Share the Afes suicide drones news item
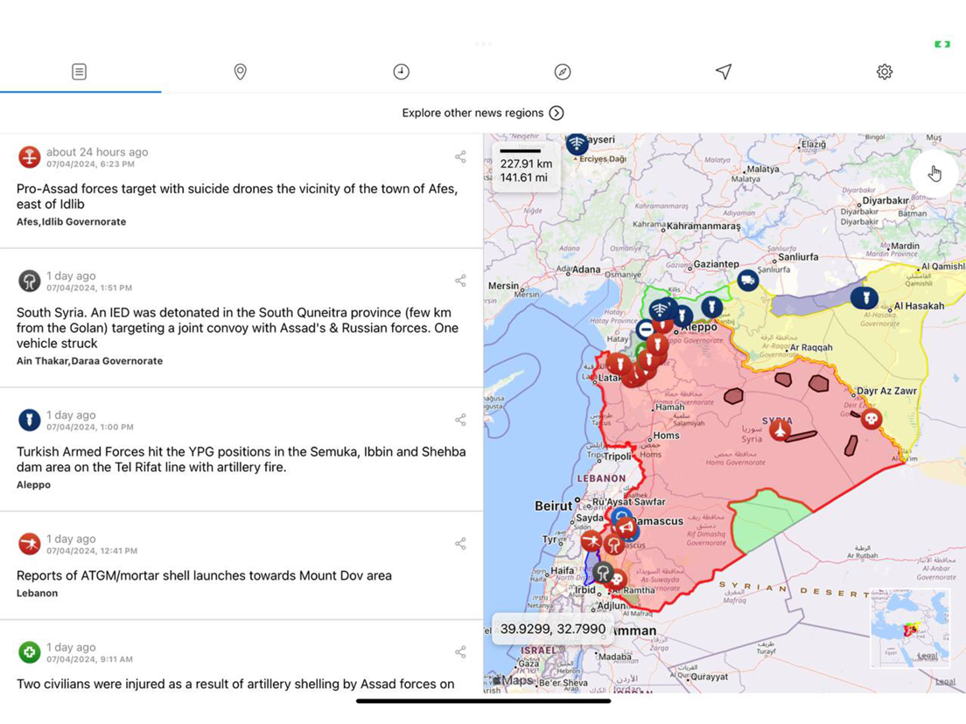The height and width of the screenshot is (724, 966). point(460,157)
